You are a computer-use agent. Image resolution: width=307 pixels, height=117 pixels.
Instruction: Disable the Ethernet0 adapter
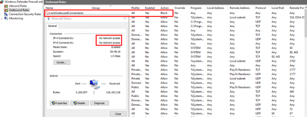coord(79,103)
